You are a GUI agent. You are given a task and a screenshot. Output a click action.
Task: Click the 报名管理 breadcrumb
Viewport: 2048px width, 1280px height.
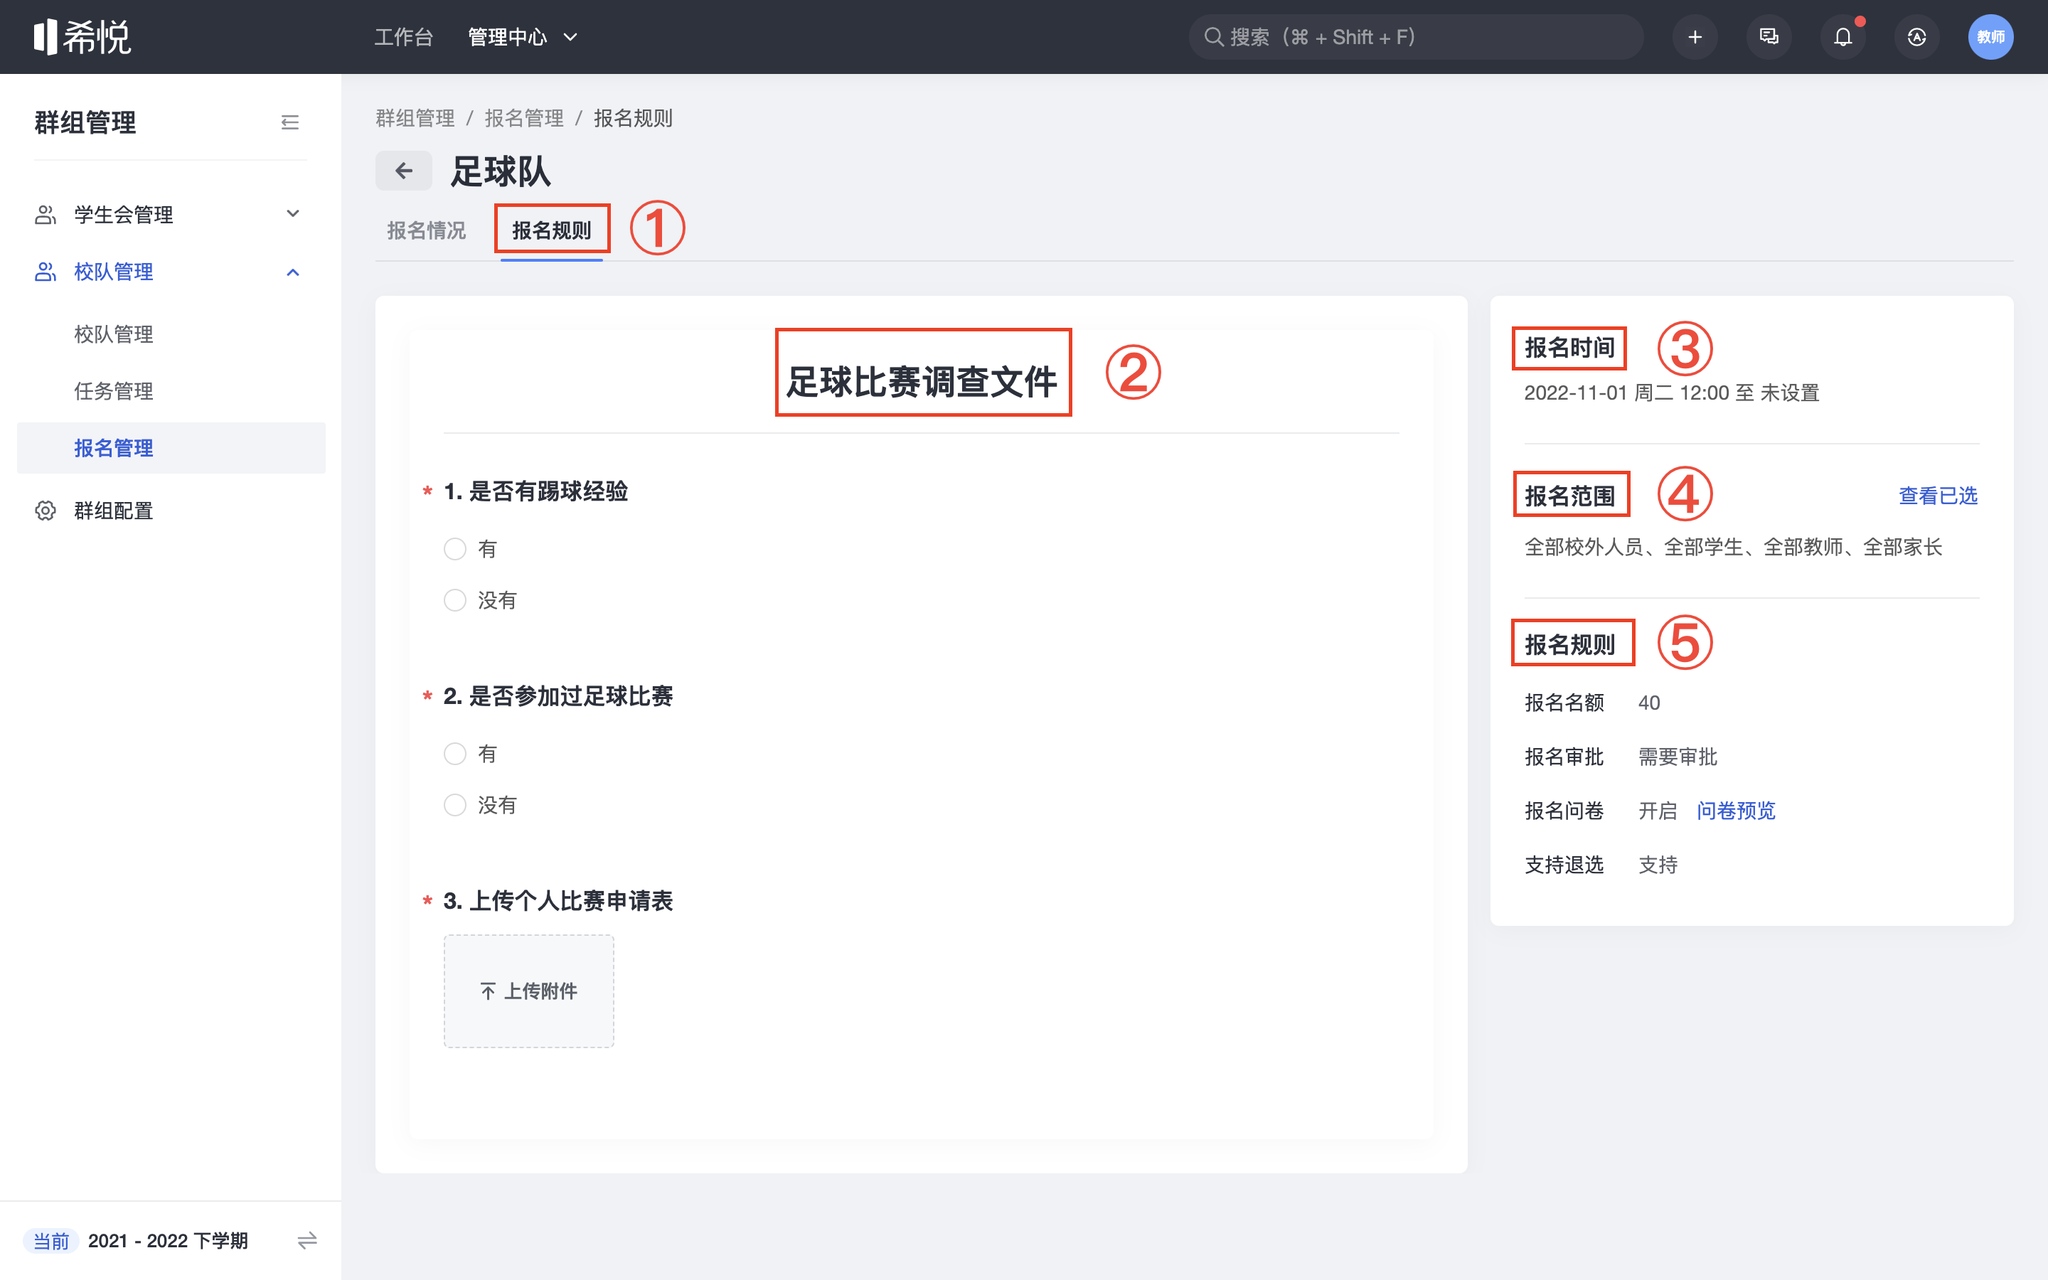pyautogui.click(x=524, y=117)
